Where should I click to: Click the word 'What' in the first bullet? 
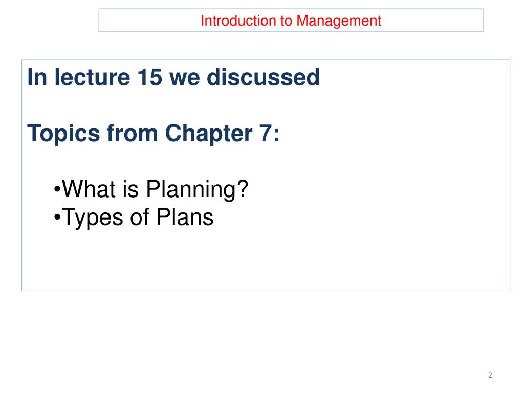click(89, 189)
